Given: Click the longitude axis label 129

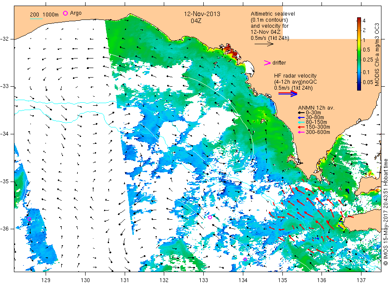Looking at the screenshot, I should click(46, 280).
